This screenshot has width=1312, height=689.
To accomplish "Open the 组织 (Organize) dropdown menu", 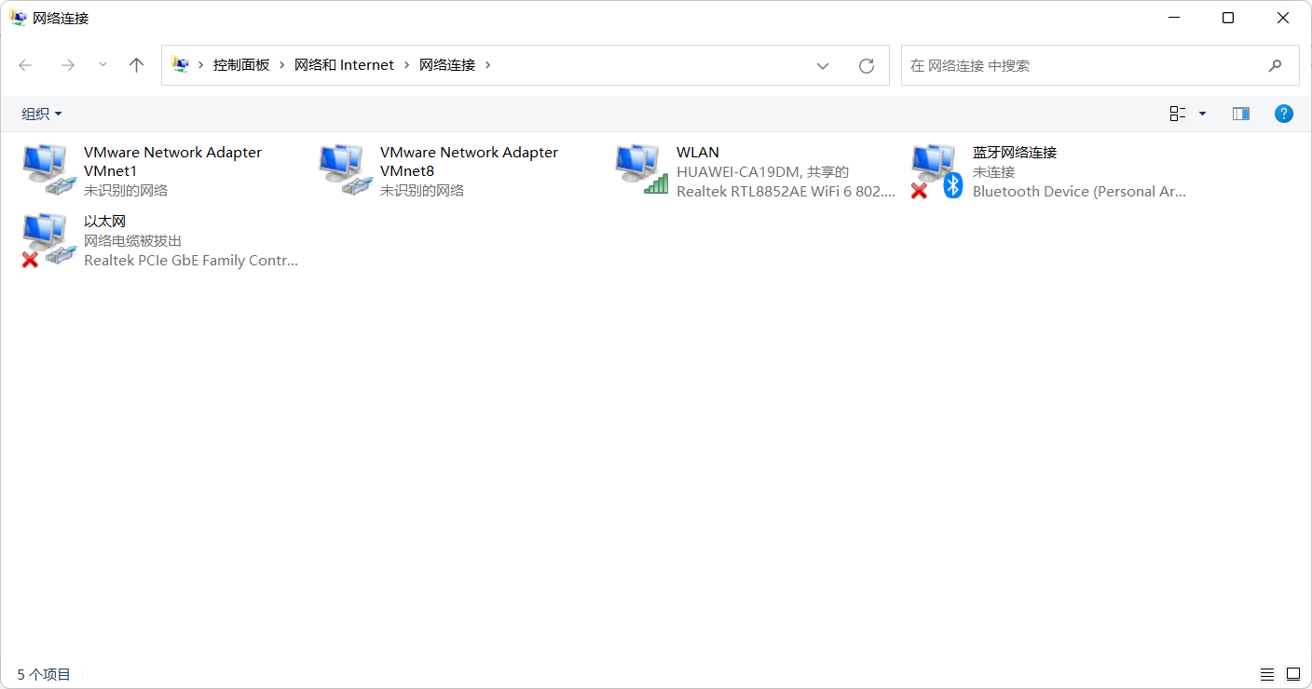I will pos(42,114).
